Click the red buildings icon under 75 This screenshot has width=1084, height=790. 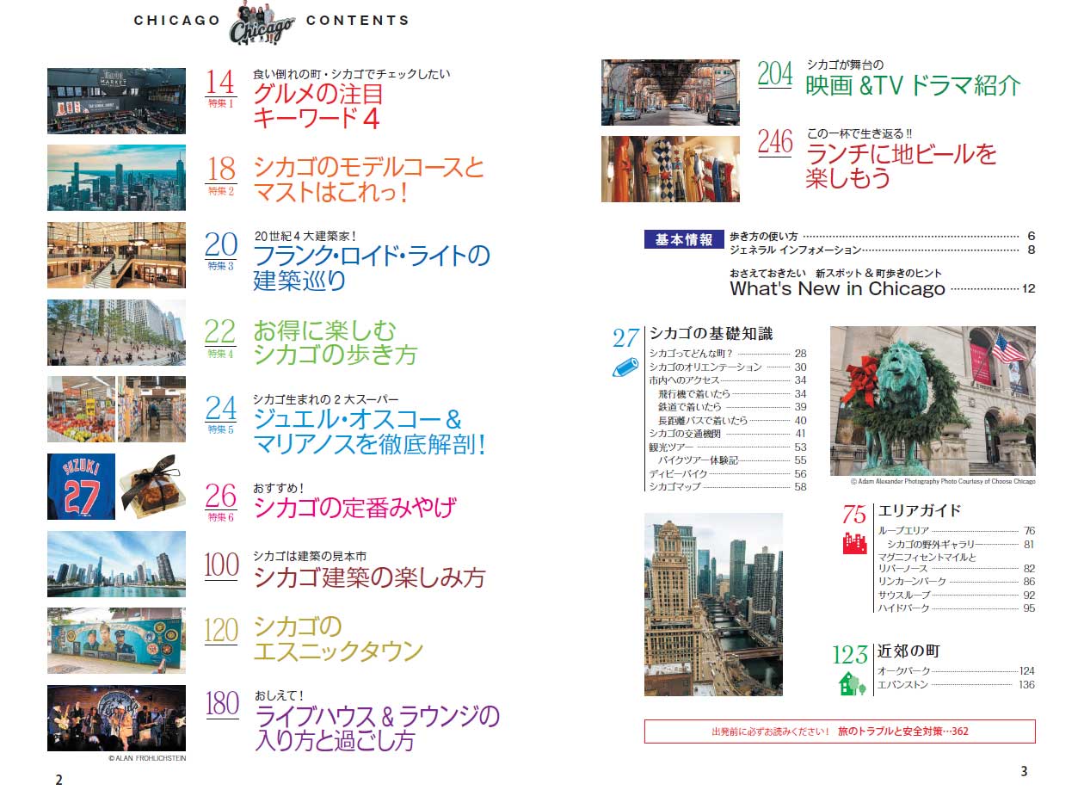pyautogui.click(x=853, y=543)
